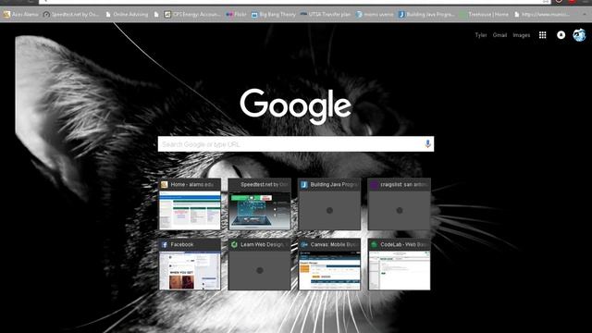Start voice search with the microphone icon
The width and height of the screenshot is (592, 333).
427,144
